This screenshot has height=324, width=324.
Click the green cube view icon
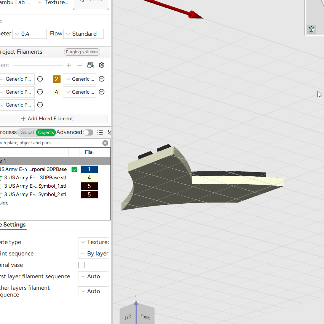311,29
